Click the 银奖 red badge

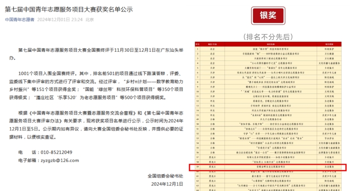tap(268, 16)
